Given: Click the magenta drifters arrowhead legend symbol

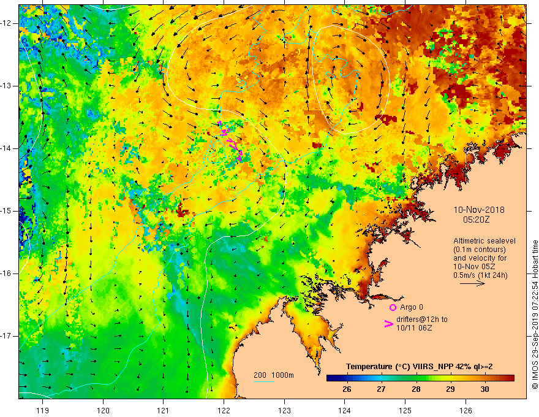Looking at the screenshot, I should click(389, 324).
